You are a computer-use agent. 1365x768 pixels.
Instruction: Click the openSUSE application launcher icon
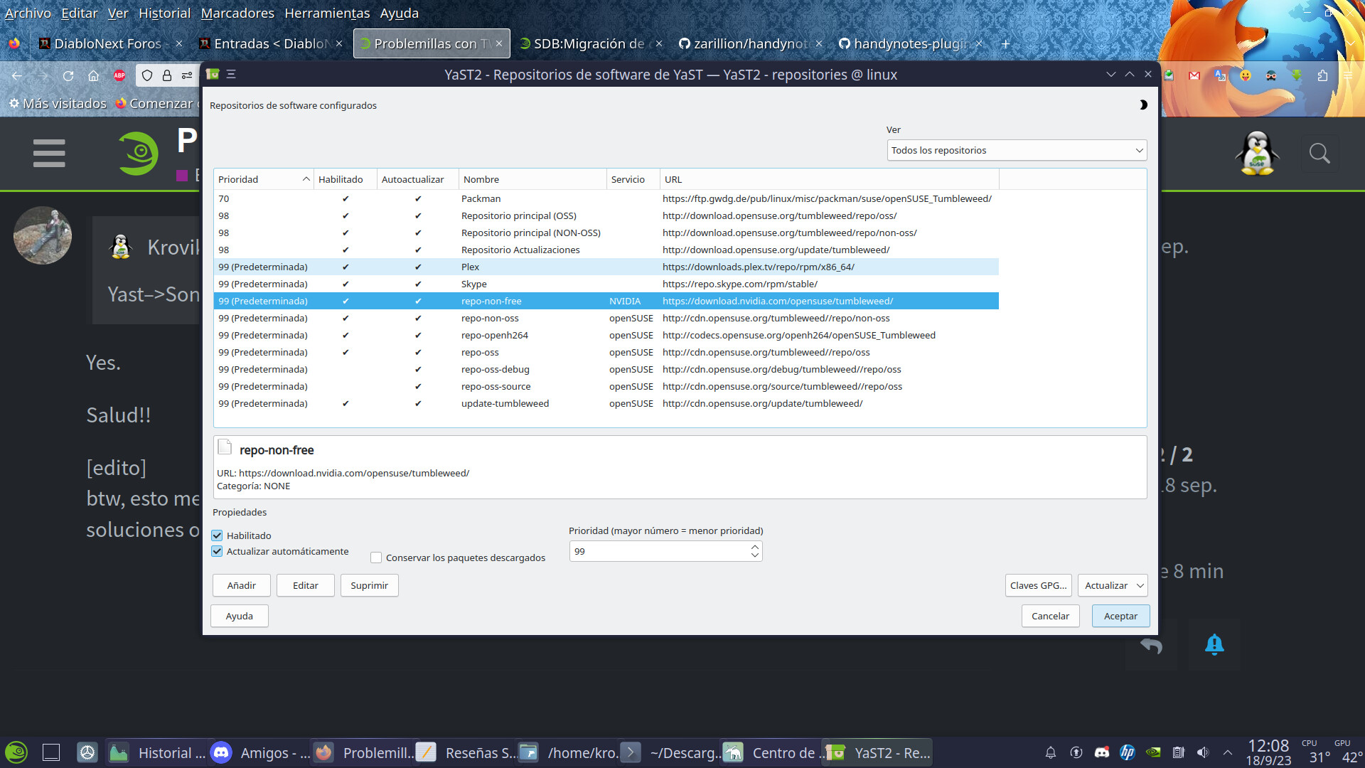(x=16, y=752)
